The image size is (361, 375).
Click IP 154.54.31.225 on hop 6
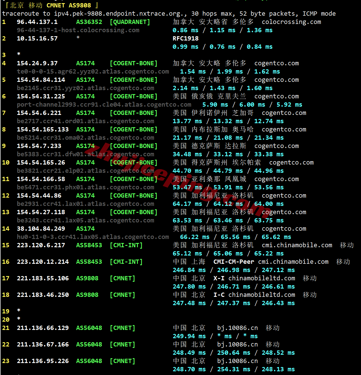coord(41,96)
